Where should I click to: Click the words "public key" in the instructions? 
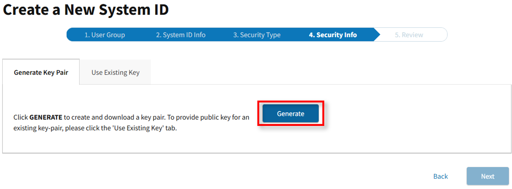215,118
